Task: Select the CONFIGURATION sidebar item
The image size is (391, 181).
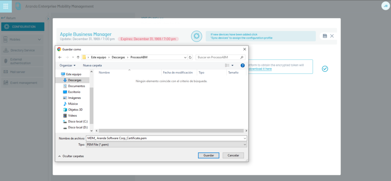Action: coord(23,26)
